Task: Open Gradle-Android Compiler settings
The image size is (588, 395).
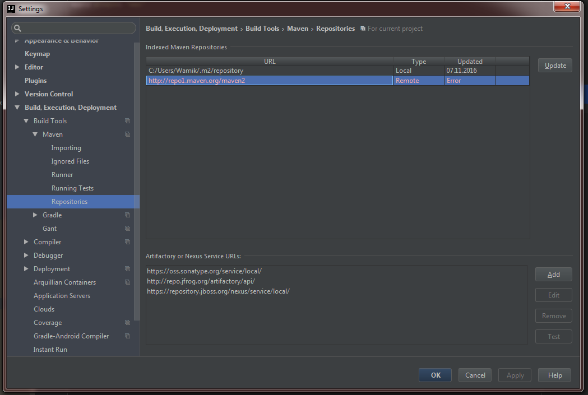Action: coord(71,336)
